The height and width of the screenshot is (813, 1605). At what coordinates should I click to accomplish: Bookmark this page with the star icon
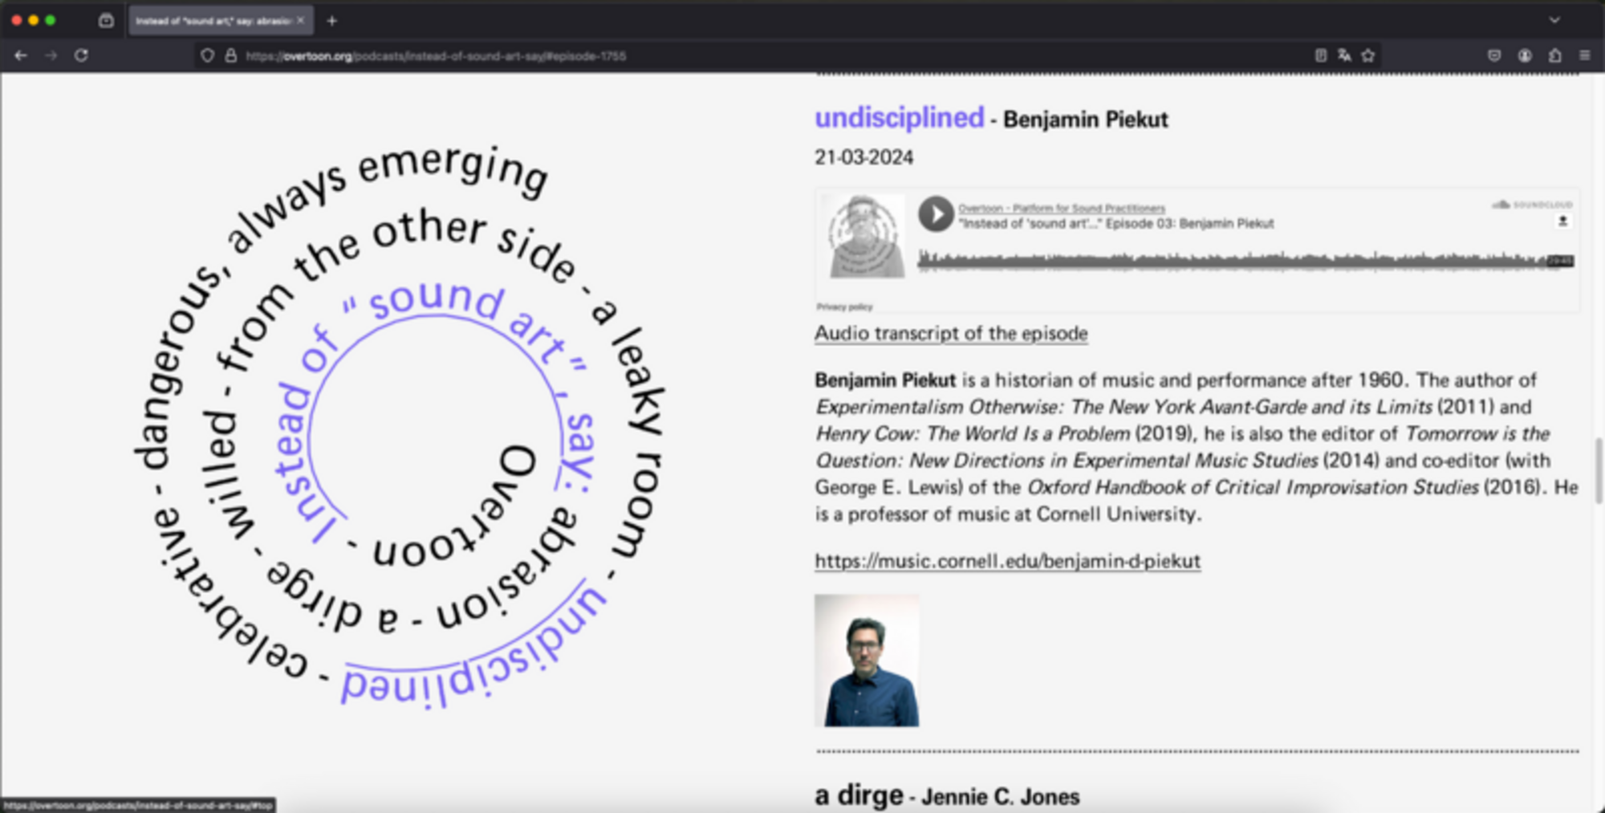[x=1368, y=55]
